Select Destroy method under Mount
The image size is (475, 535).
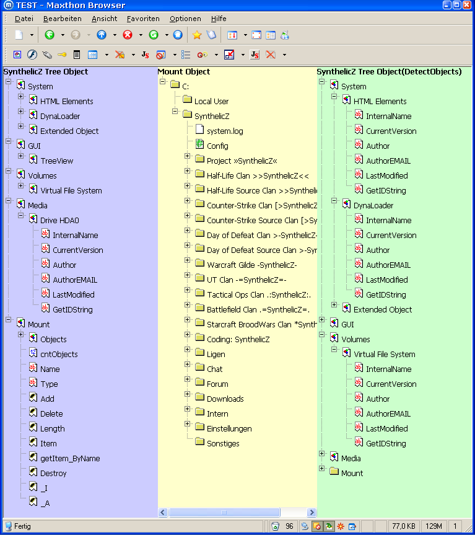(x=53, y=474)
